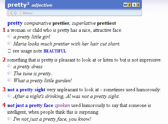
Task: Play audio for 'I'm not just a pretty face'
Action: click(9, 119)
